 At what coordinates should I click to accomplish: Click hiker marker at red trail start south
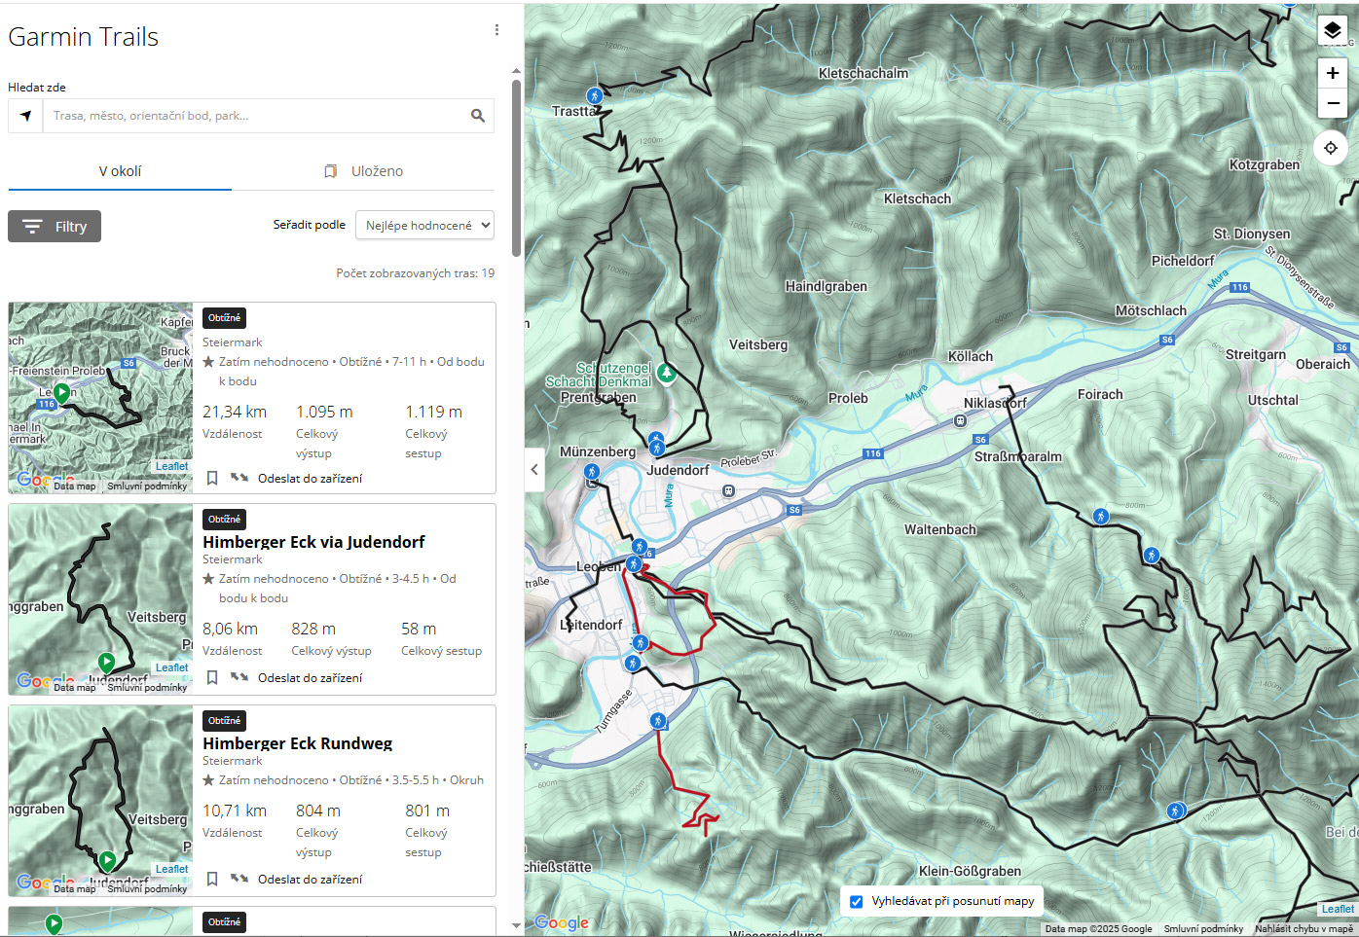[658, 721]
